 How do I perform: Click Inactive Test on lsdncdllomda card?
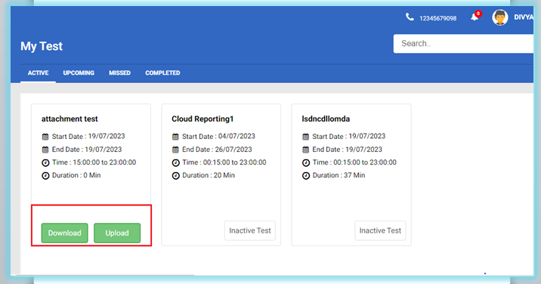(x=380, y=230)
